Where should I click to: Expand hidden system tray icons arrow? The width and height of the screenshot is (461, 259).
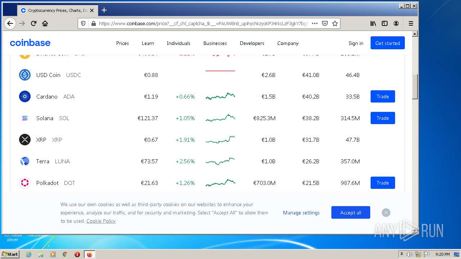click(x=402, y=254)
